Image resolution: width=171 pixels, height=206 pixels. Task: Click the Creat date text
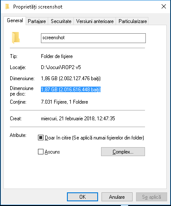(78, 119)
